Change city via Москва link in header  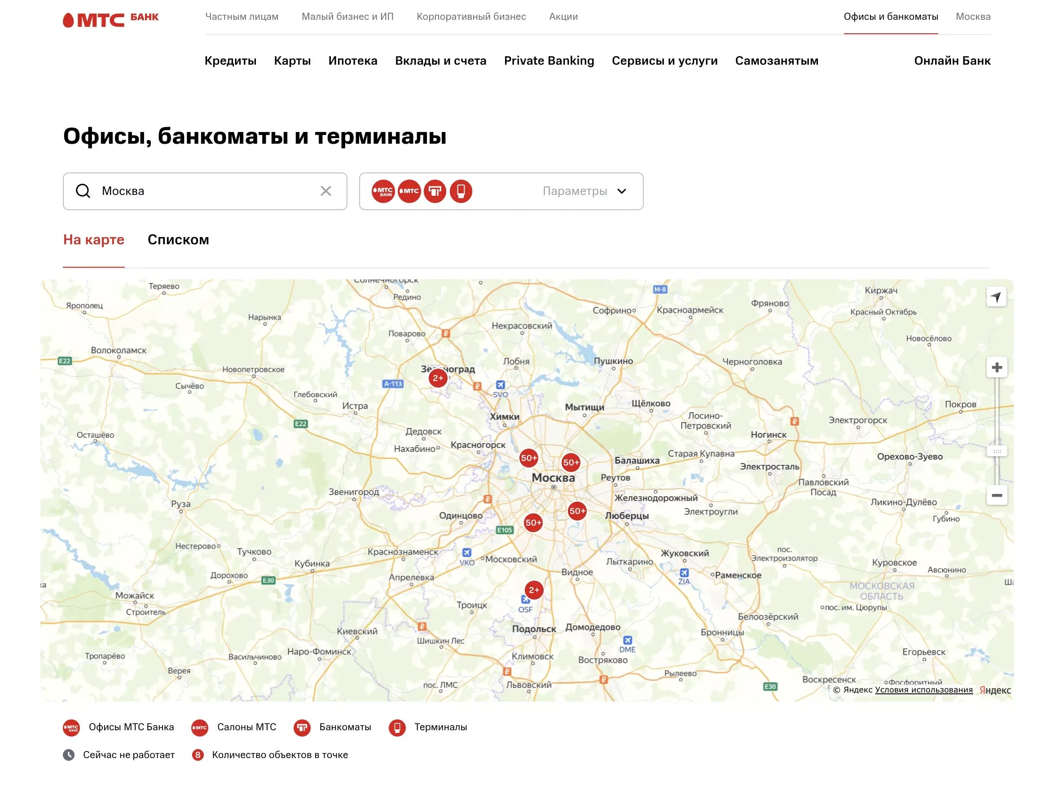(x=973, y=17)
